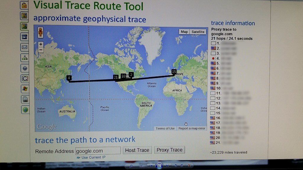This screenshot has width=303, height=170.
Task: Rotate image clockwise in photo viewer
Action: coord(182,166)
